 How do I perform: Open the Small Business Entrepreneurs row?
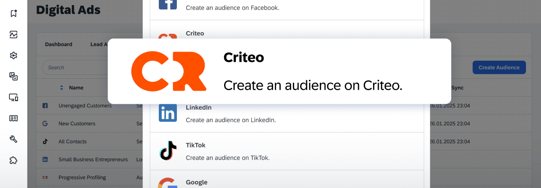[x=93, y=159]
